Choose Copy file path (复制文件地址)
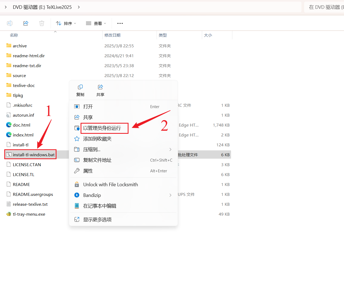Image resolution: width=344 pixels, height=282 pixels. [123, 160]
